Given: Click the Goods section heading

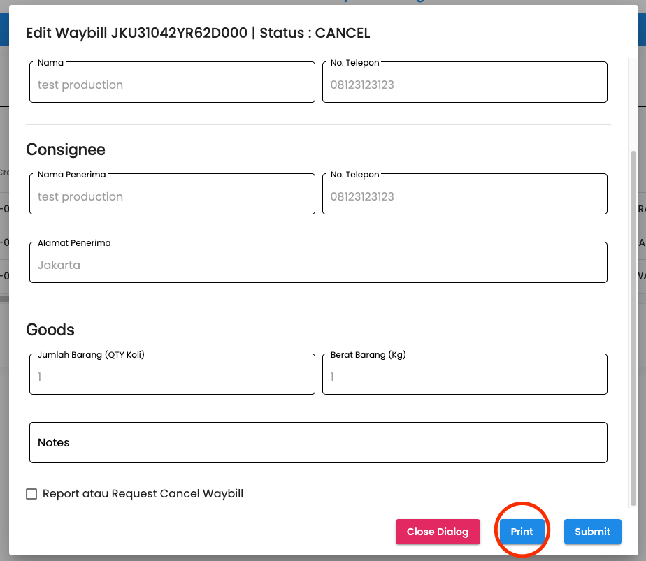Looking at the screenshot, I should tap(50, 330).
